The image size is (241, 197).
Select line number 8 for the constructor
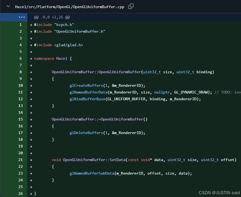21,72
